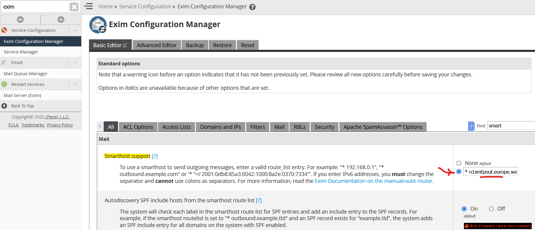Collapse the Restart Services section chevron

pyautogui.click(x=75, y=84)
